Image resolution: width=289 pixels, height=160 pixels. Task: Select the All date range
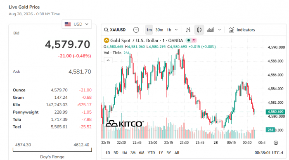click(177, 153)
